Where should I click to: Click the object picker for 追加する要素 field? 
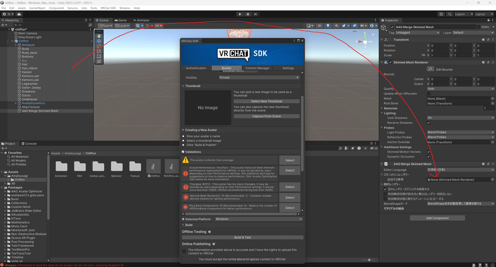click(x=492, y=180)
